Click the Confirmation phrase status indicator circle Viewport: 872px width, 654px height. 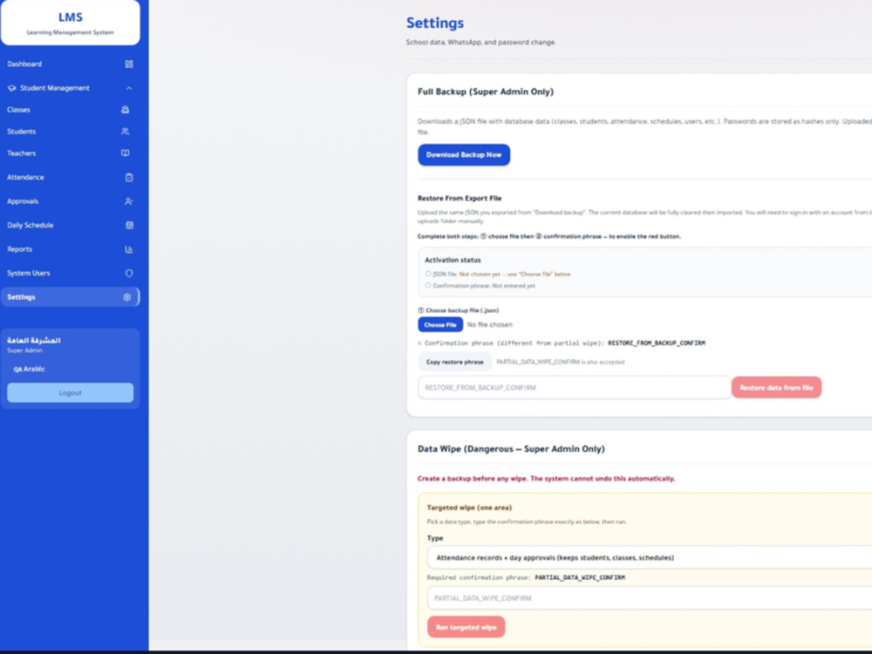pos(428,285)
